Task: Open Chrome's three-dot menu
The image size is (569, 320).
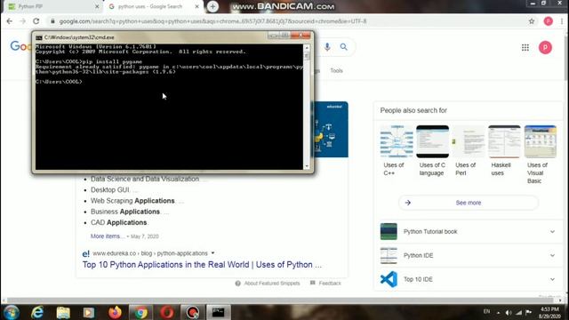Action: tap(562, 21)
